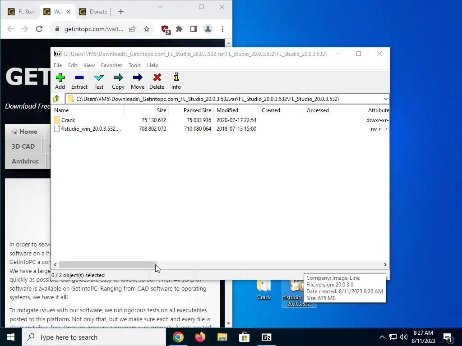Go up one folder level in 7-Zip
Screen dimensions: 462x346
click(56, 99)
